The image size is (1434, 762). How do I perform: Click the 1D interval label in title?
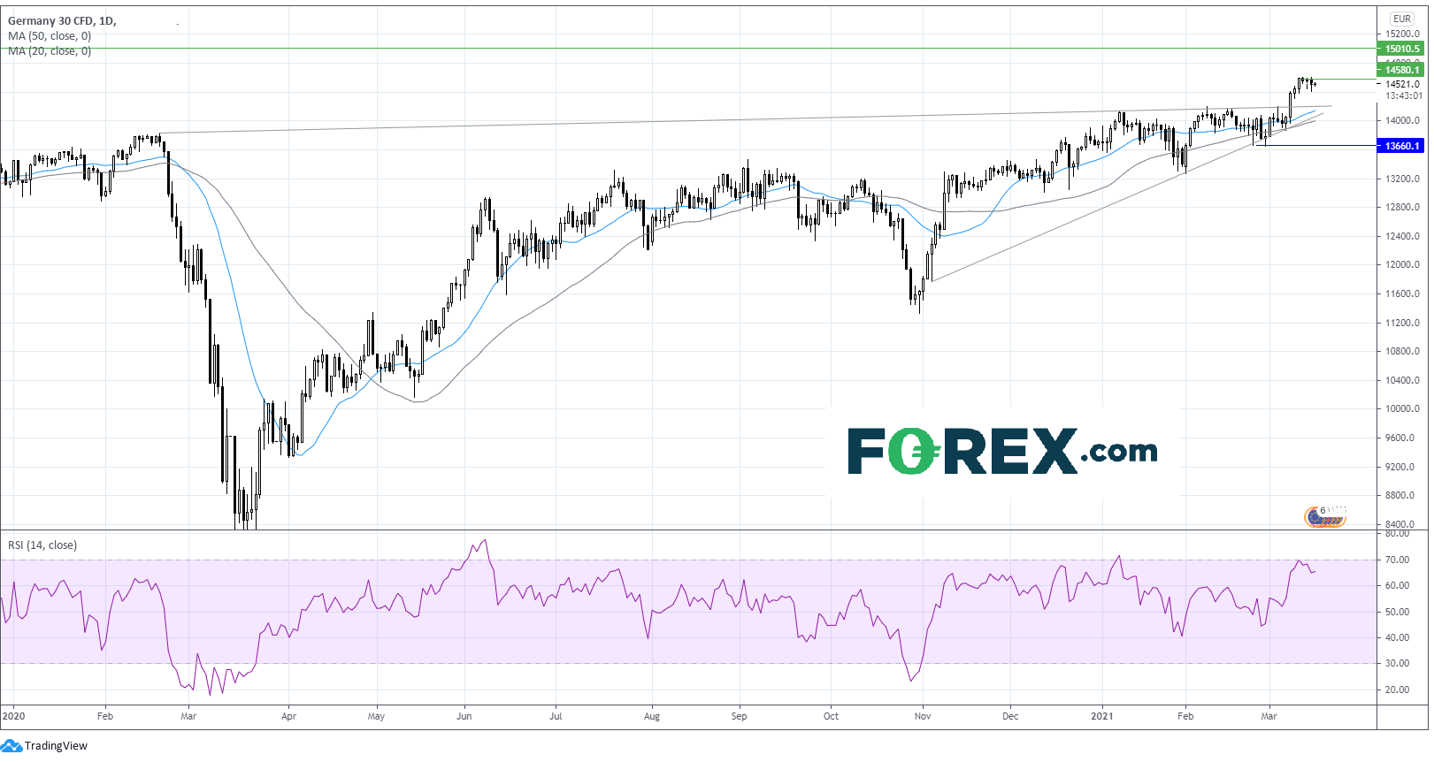point(106,20)
